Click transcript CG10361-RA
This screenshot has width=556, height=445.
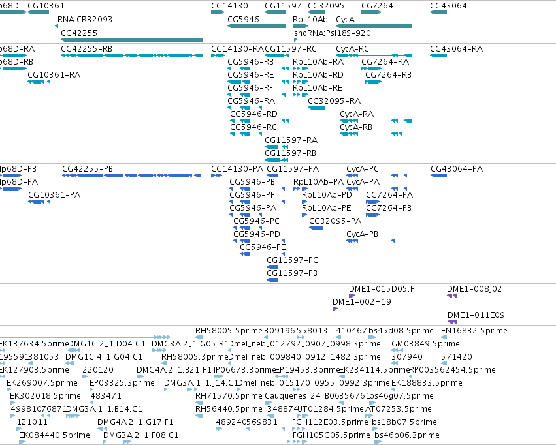click(x=54, y=75)
